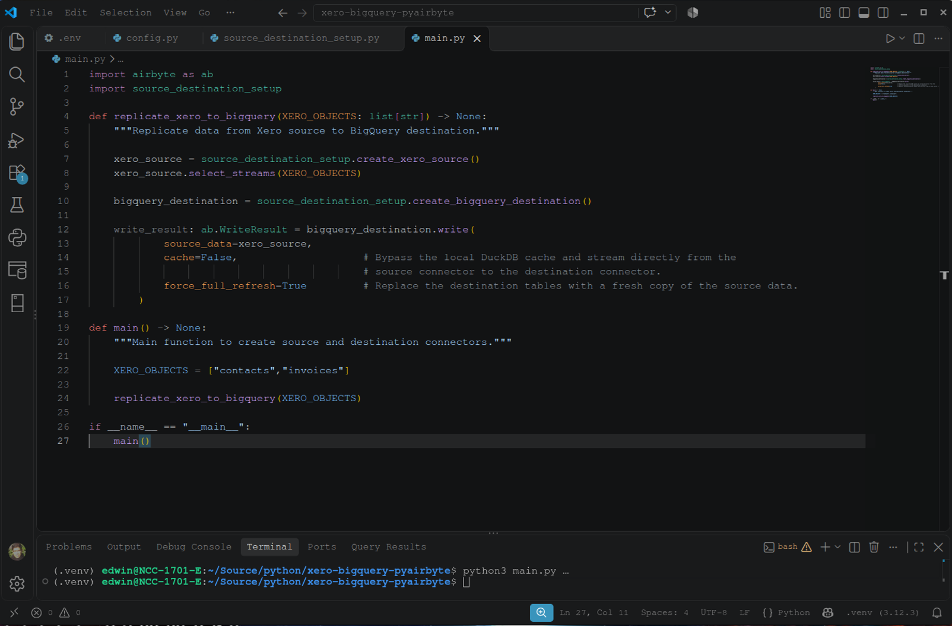The width and height of the screenshot is (952, 626).
Task: Open the Testing flask view
Action: coord(17,205)
